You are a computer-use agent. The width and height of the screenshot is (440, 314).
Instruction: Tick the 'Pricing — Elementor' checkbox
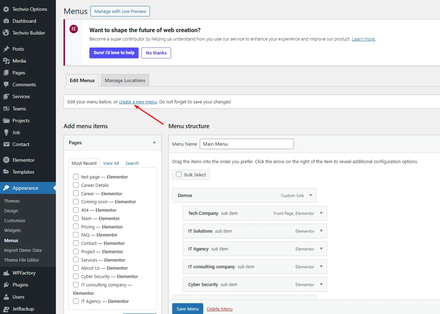[76, 227]
